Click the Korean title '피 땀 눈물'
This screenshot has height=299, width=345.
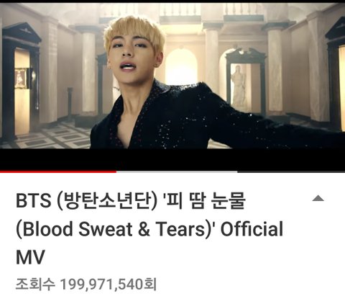coord(204,200)
